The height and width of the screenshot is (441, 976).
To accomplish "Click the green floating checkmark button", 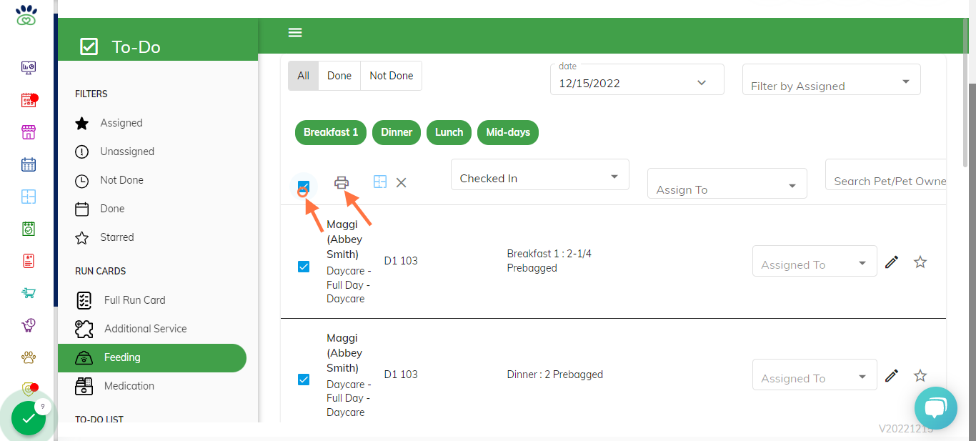I will 29,419.
